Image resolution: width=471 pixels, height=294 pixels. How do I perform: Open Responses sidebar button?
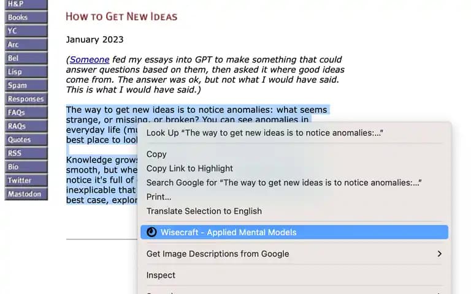(26, 99)
